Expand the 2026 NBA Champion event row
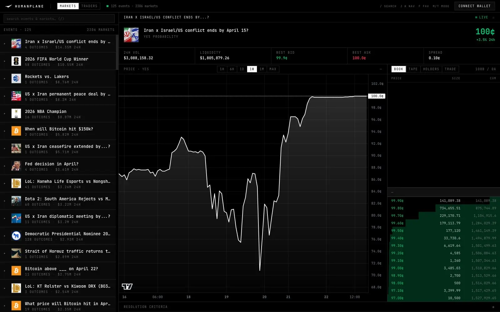500x312 pixels. click(x=5, y=114)
